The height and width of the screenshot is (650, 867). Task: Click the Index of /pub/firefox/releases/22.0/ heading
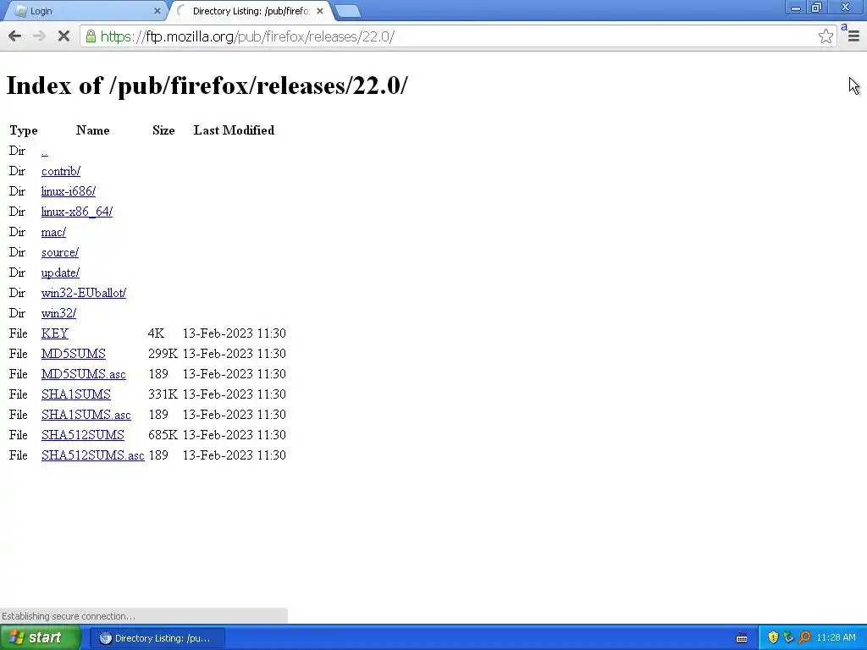click(x=207, y=85)
